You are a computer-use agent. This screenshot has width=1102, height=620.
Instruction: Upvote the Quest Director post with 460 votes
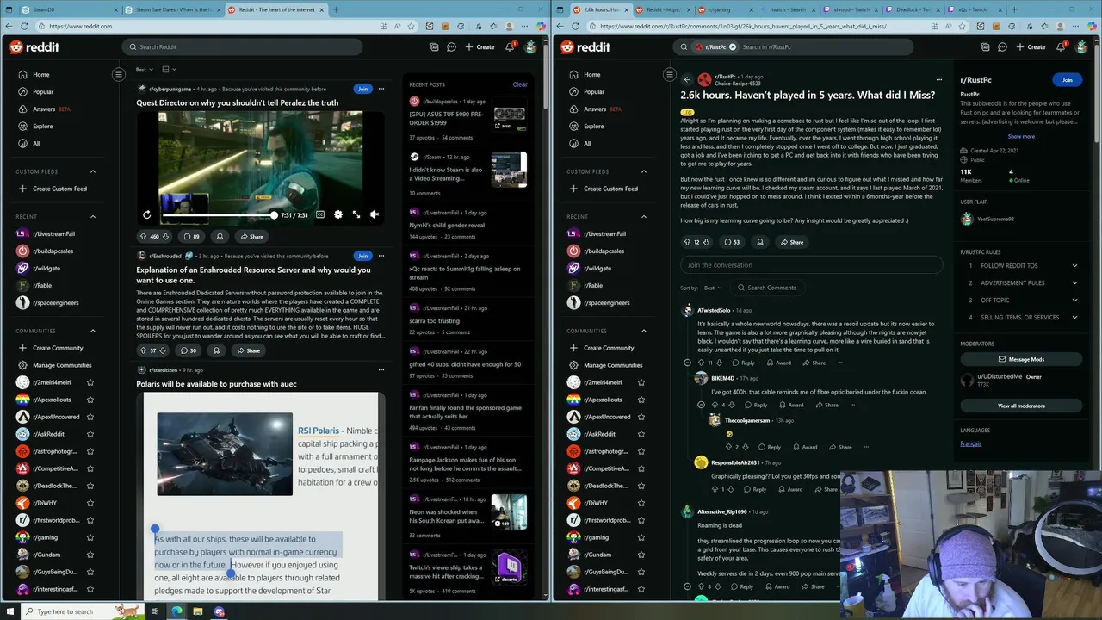(144, 236)
